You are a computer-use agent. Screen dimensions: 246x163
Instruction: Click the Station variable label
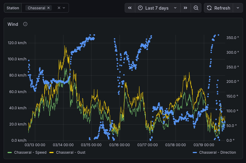point(13,8)
